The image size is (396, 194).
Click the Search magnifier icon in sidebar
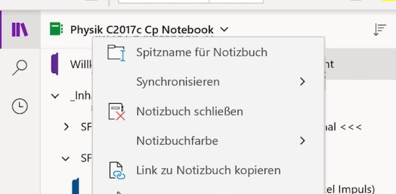point(20,67)
